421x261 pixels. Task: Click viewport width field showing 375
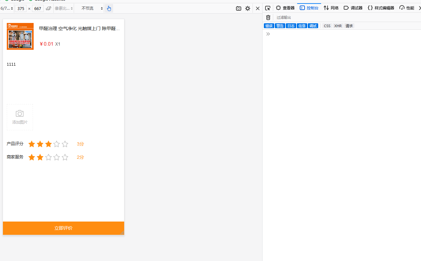click(21, 8)
